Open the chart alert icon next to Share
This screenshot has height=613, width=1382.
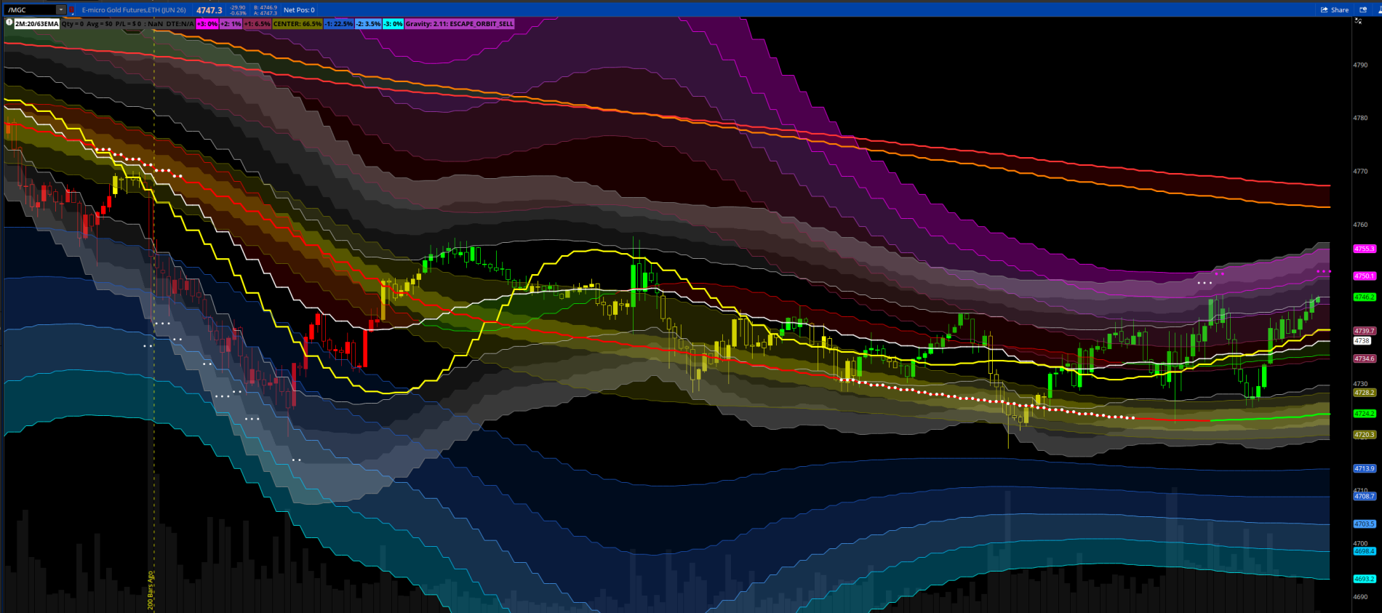click(x=1363, y=10)
